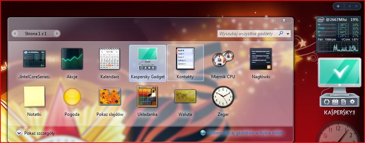
Task: Click the add gadget plus button
Action: tap(338, 6)
